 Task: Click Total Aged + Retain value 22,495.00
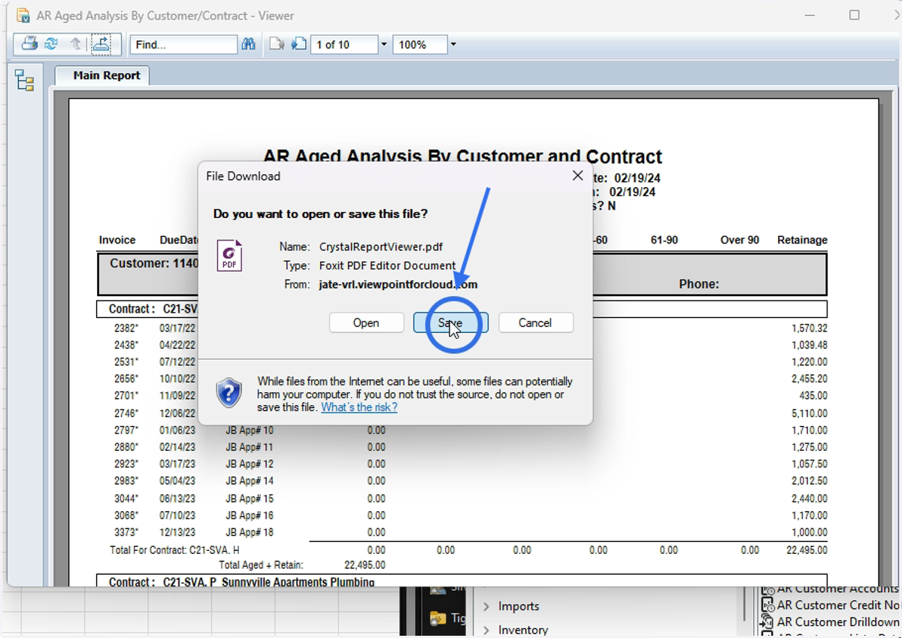365,564
